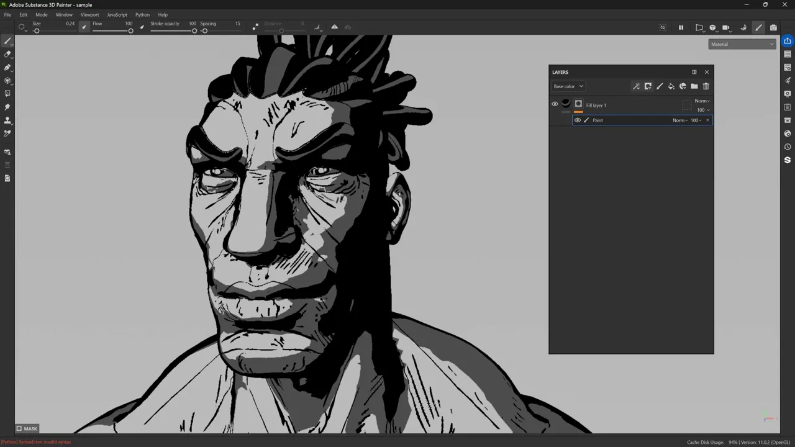Click the Fill layer 1 name

coord(596,105)
